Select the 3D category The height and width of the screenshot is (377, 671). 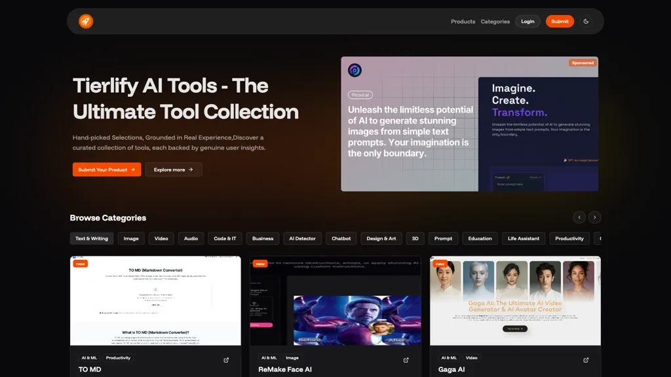pyautogui.click(x=415, y=238)
